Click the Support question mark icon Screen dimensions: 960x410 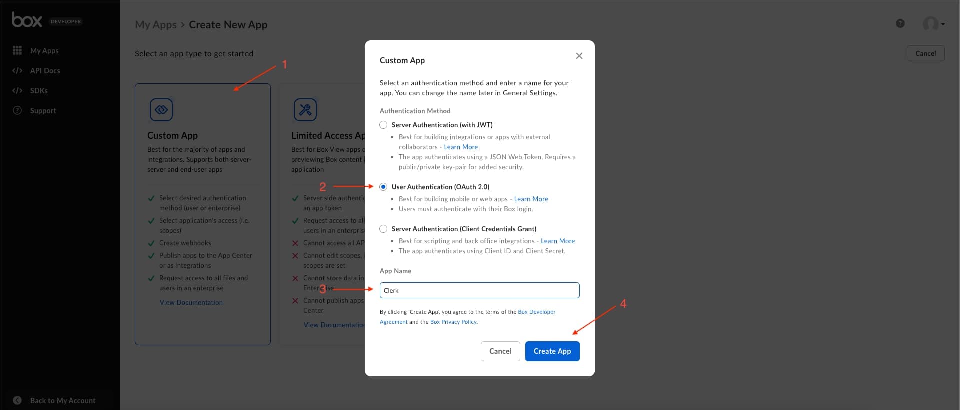[x=17, y=110]
